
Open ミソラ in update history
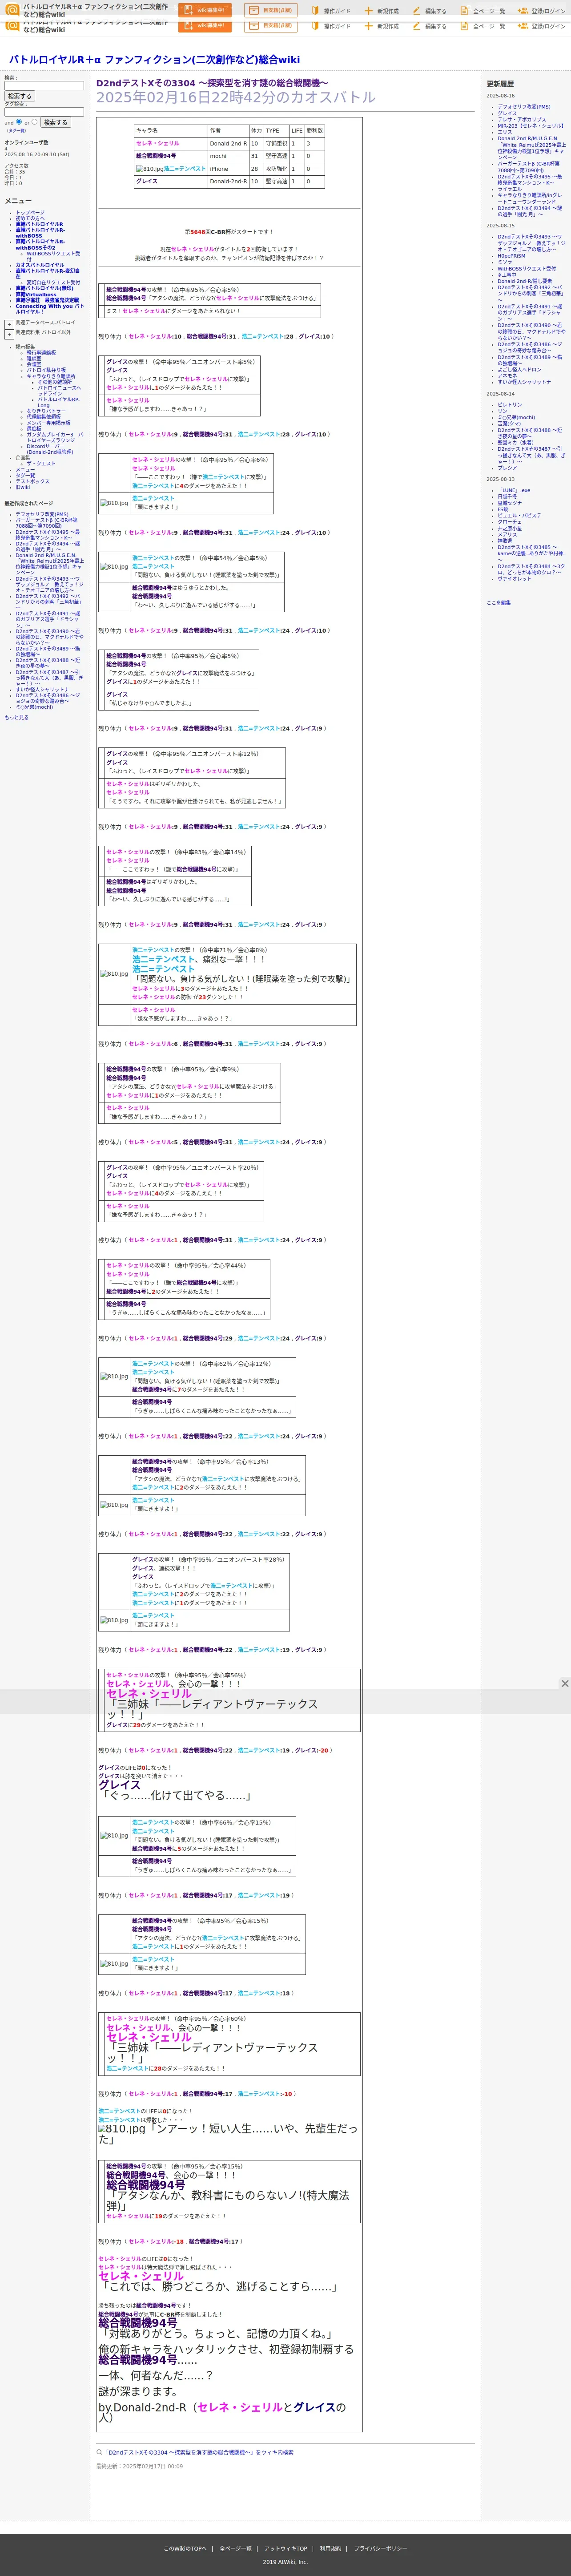(505, 262)
